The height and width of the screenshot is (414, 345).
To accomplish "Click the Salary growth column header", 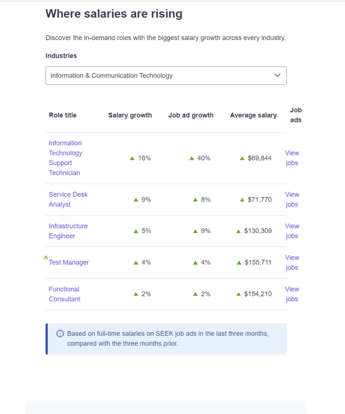I will coord(130,115).
